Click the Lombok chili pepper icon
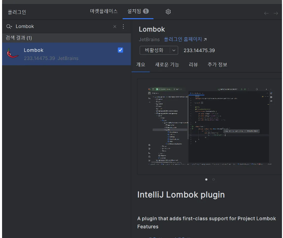 click(12, 53)
